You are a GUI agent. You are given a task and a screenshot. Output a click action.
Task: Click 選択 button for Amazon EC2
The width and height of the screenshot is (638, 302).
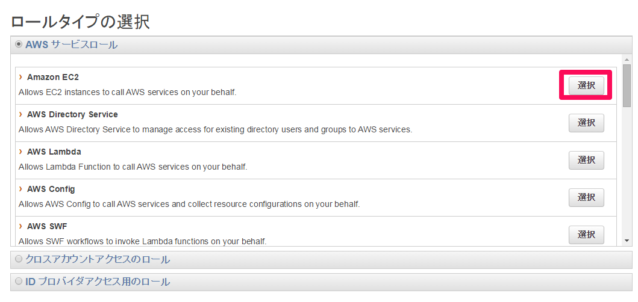point(586,85)
